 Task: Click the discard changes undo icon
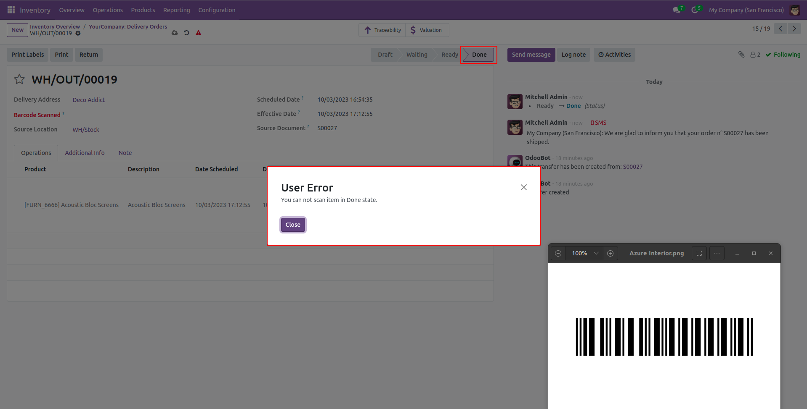pyautogui.click(x=186, y=33)
